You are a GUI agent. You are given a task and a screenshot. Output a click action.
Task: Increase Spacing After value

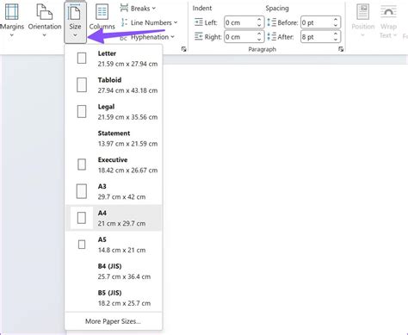336,34
